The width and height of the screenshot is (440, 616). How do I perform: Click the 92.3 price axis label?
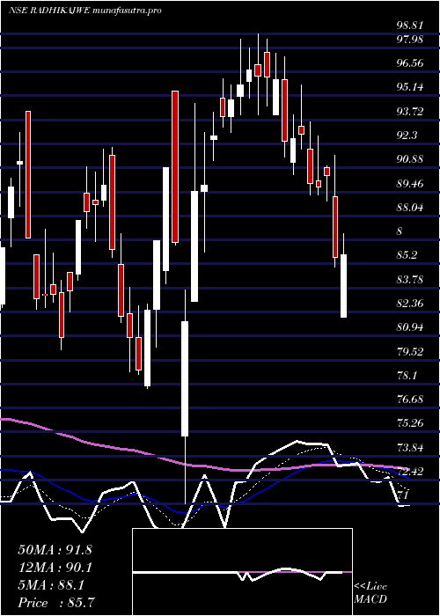click(x=407, y=136)
